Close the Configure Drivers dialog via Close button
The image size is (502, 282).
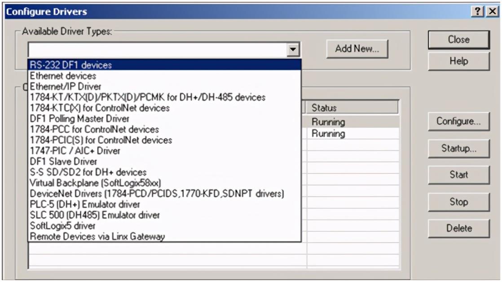(x=459, y=40)
